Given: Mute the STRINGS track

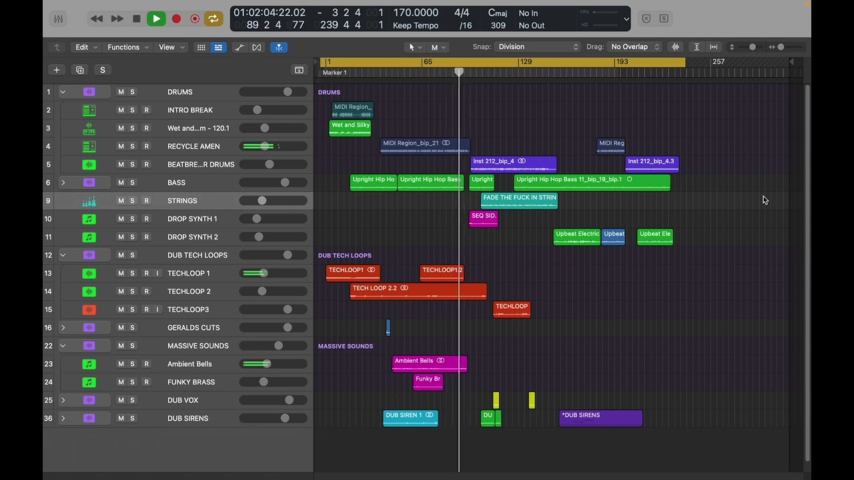Looking at the screenshot, I should coord(121,201).
